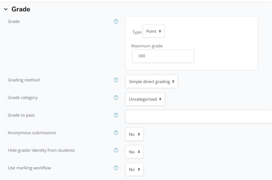This screenshot has width=272, height=180.
Task: Open the Simple direct grading dropdown
Action: click(x=151, y=81)
